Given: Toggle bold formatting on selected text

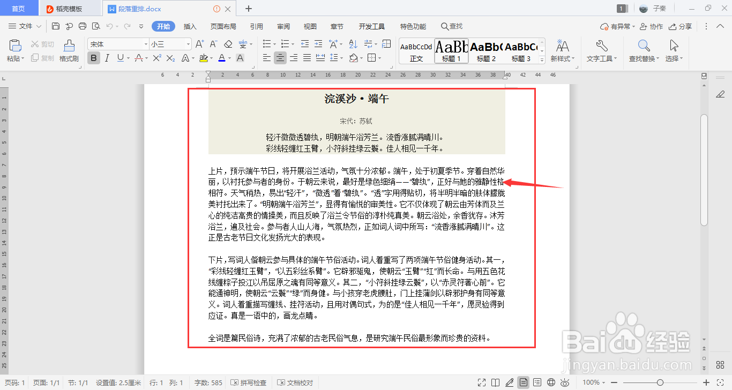Looking at the screenshot, I should click(x=93, y=57).
